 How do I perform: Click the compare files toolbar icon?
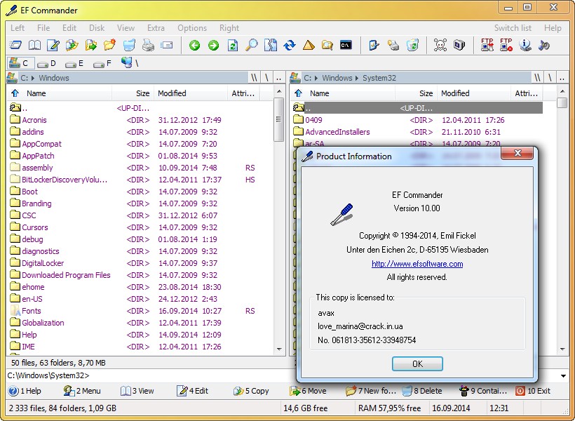271,45
